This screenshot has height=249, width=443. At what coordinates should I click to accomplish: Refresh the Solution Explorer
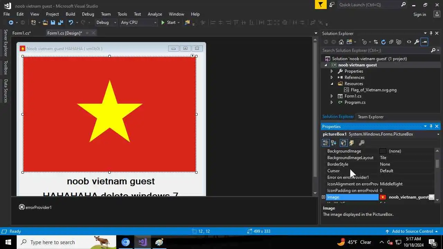(383, 42)
